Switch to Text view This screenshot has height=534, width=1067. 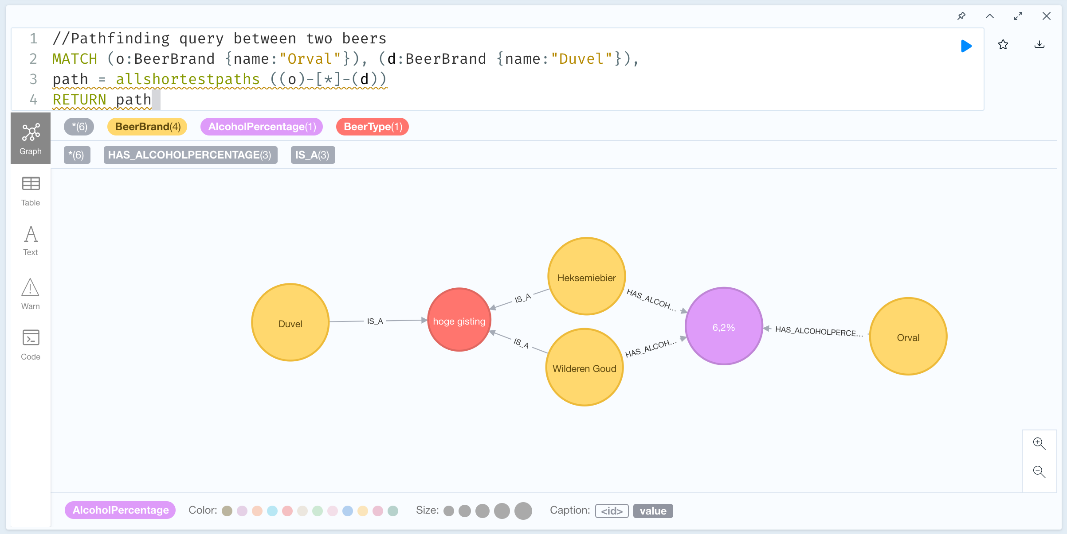pos(31,241)
